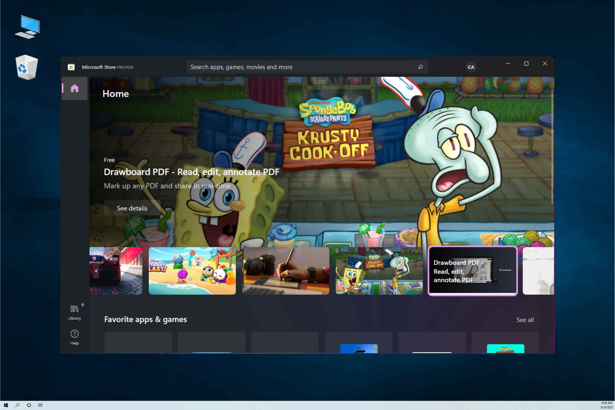Open the Windows Start menu

pyautogui.click(x=6, y=405)
